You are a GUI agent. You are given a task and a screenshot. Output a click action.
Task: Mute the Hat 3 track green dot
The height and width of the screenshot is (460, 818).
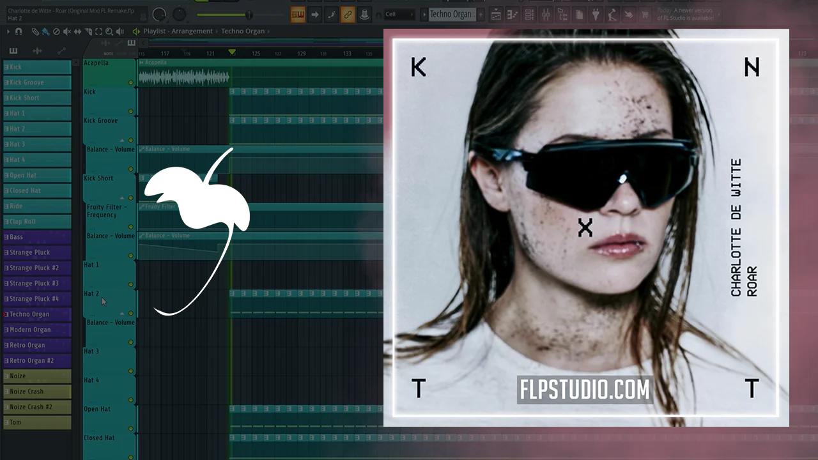click(x=131, y=371)
